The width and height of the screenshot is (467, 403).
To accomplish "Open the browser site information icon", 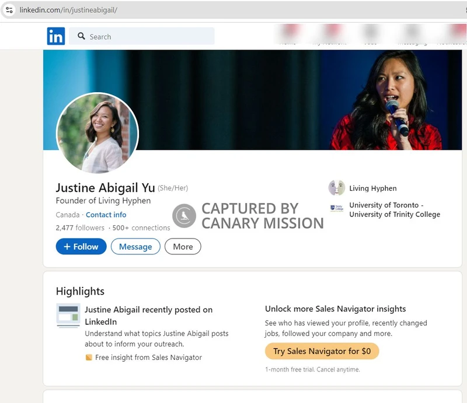I will coord(9,10).
